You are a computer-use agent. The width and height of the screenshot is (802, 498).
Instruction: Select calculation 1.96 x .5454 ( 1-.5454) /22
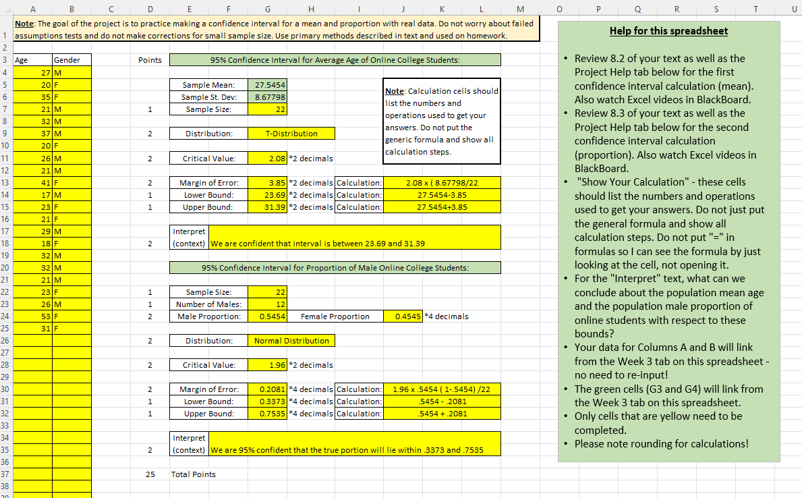(x=442, y=389)
